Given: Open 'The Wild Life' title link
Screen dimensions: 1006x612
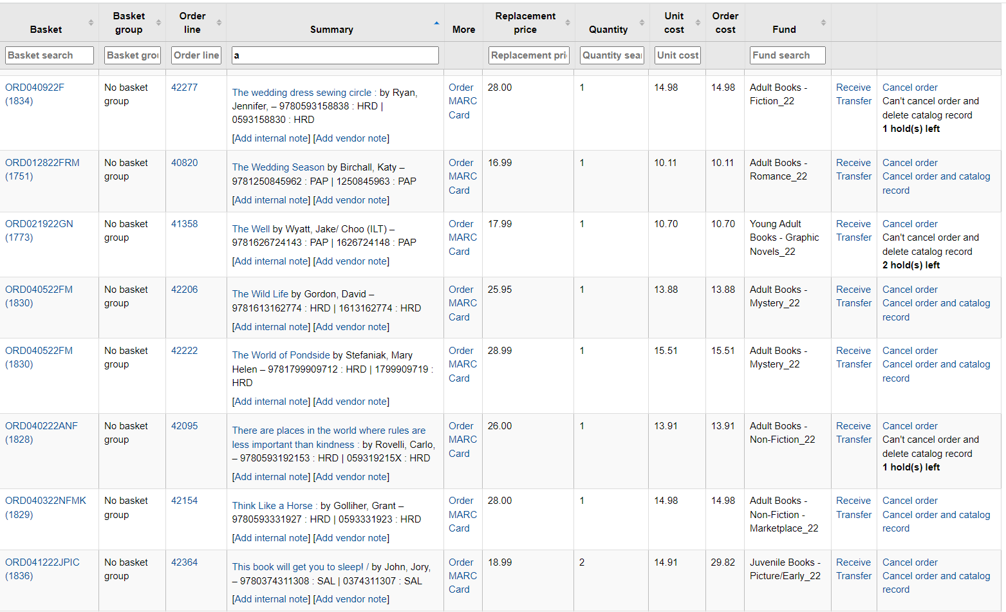Looking at the screenshot, I should point(260,294).
